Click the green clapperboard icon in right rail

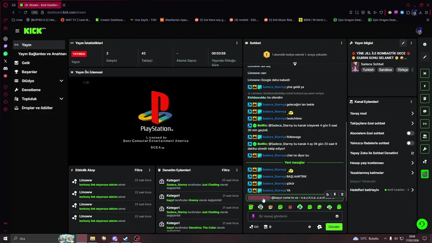pos(425,174)
